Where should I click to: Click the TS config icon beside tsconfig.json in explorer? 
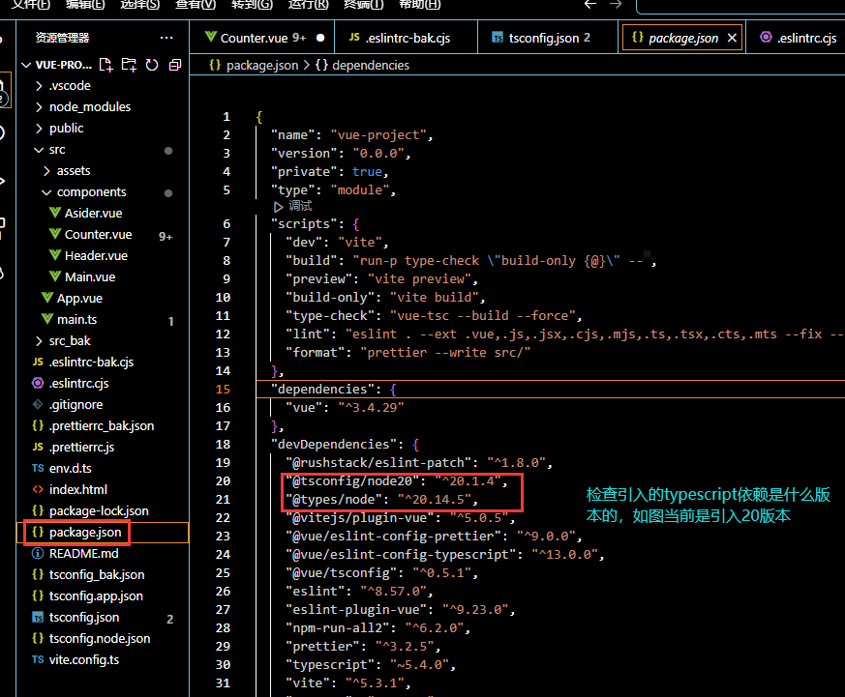(38, 618)
